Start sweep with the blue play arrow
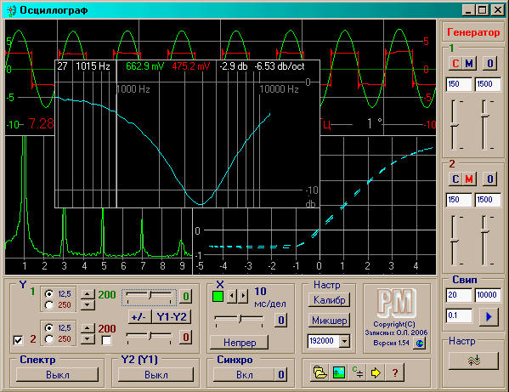The width and height of the screenshot is (509, 392). pos(489,316)
